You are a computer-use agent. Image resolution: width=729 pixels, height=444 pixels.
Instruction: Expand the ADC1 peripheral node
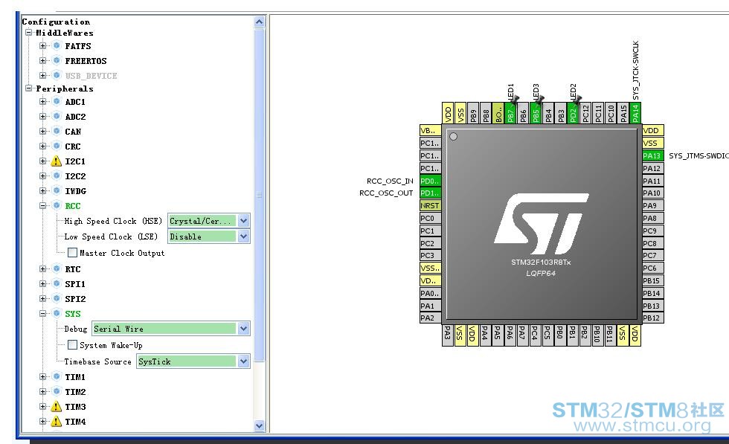pos(43,102)
